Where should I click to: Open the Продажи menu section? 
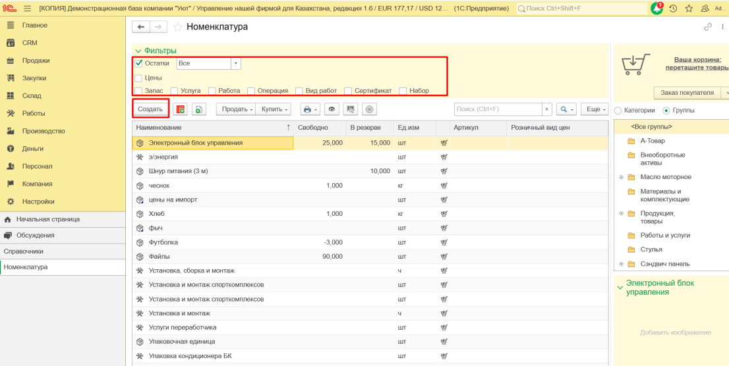[36, 61]
